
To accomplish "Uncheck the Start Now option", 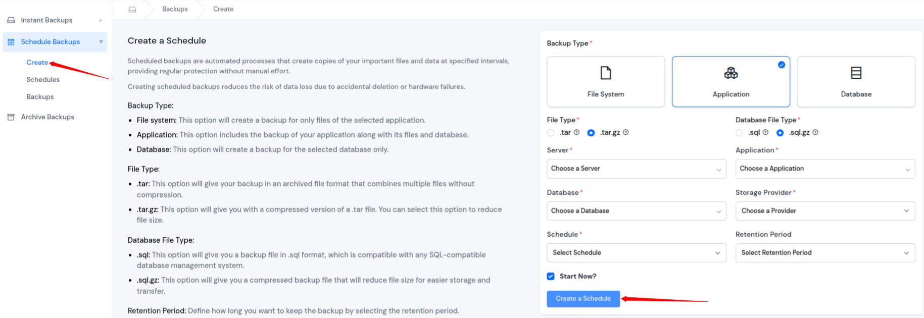I will (550, 276).
